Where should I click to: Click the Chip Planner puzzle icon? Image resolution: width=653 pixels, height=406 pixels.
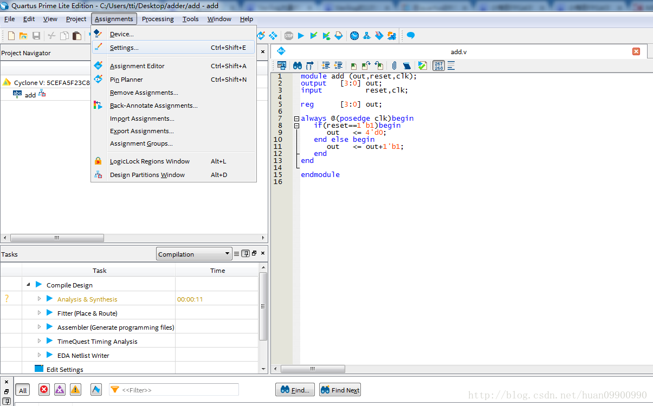[392, 36]
